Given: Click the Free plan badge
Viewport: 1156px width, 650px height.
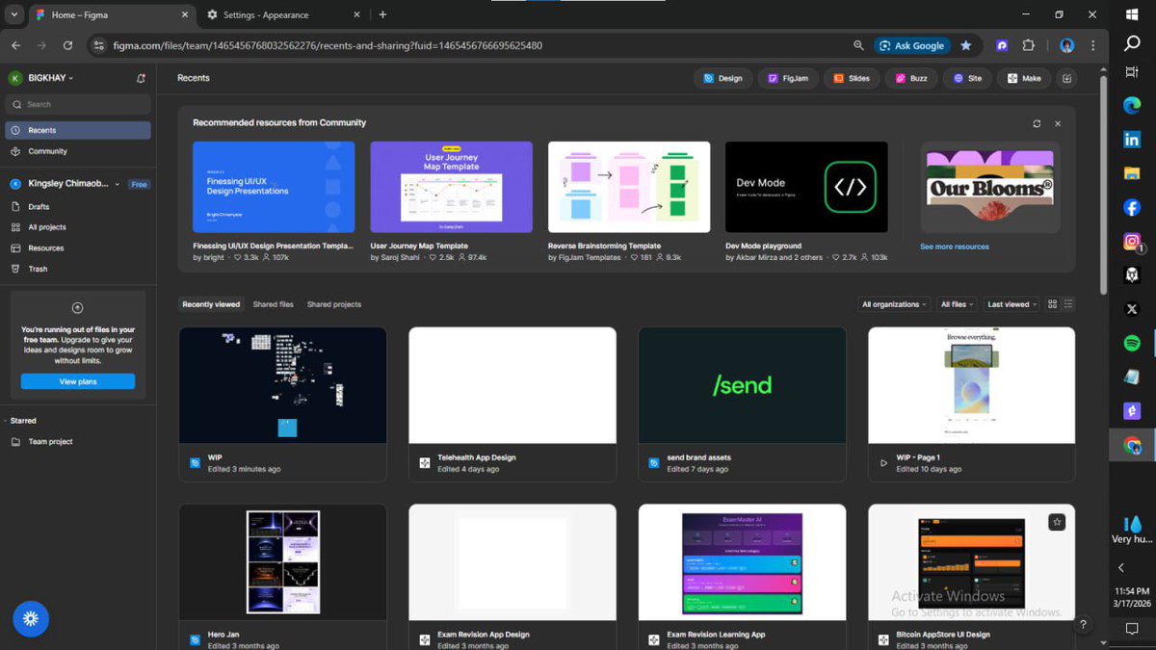Looking at the screenshot, I should [x=140, y=184].
